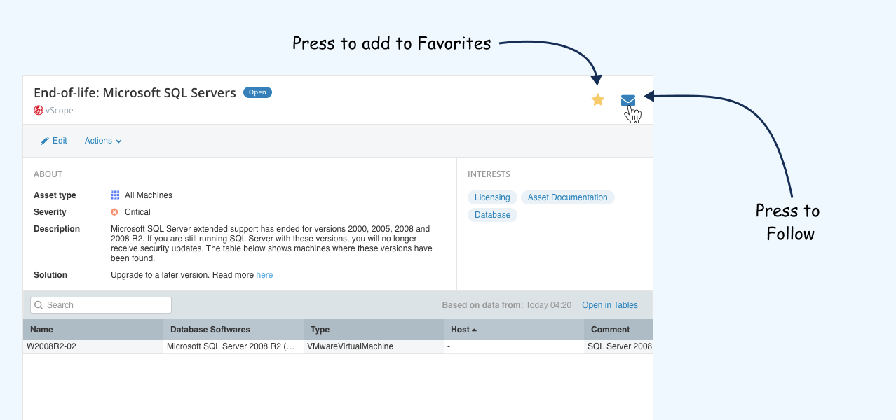The image size is (896, 420).
Task: Select the Database interest tag
Action: (x=492, y=215)
